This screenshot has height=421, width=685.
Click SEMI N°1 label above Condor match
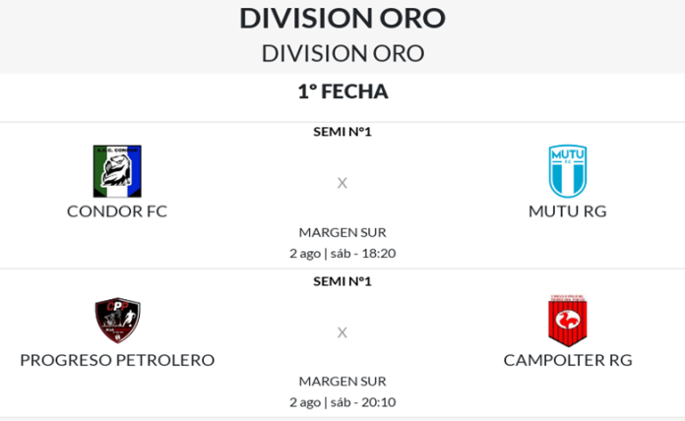click(342, 131)
